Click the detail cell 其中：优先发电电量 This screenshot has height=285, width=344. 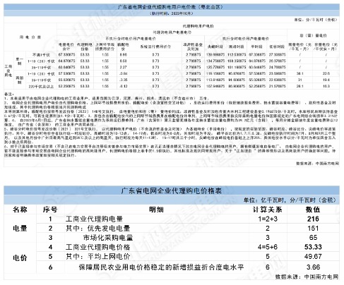point(98,229)
